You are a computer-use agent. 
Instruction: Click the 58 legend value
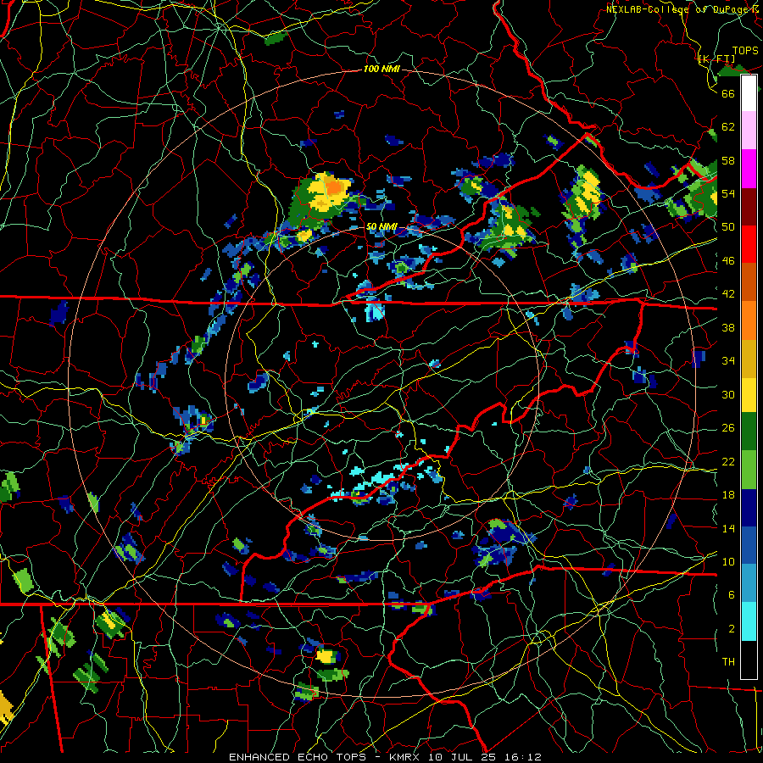(x=728, y=160)
